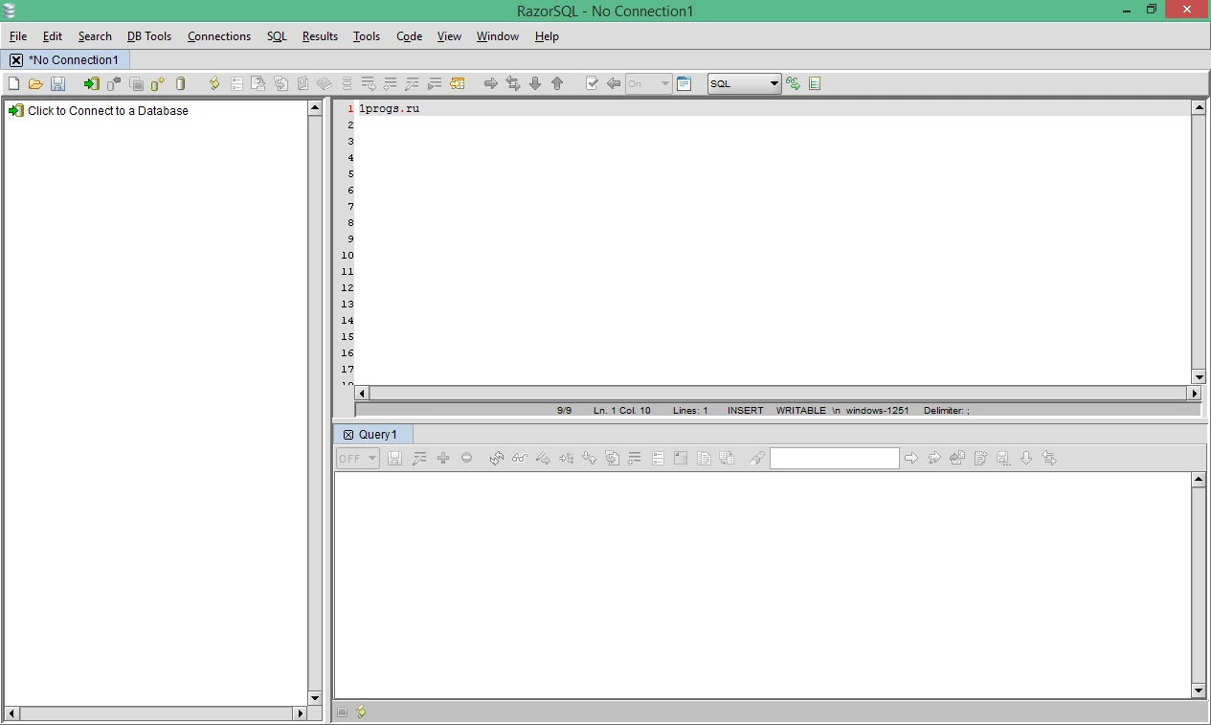Close the Query1 results tab via X box
Viewport: 1211px width, 725px height.
[348, 435]
